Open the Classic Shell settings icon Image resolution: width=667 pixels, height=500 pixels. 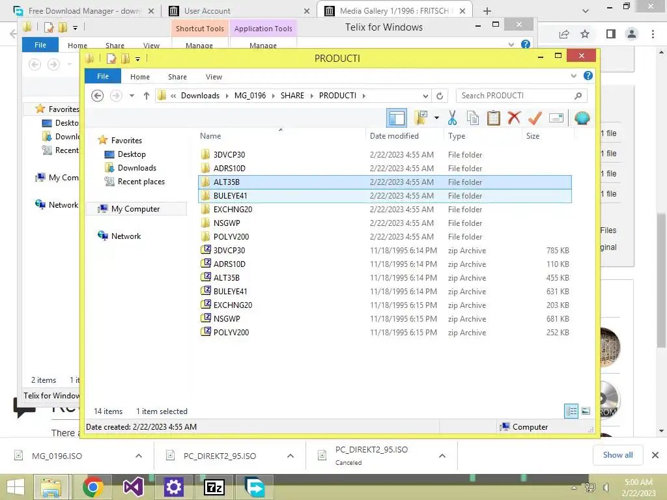pos(582,118)
